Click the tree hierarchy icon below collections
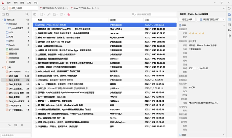Image resolution: width=232 pixels, height=138 pixels. point(16,125)
